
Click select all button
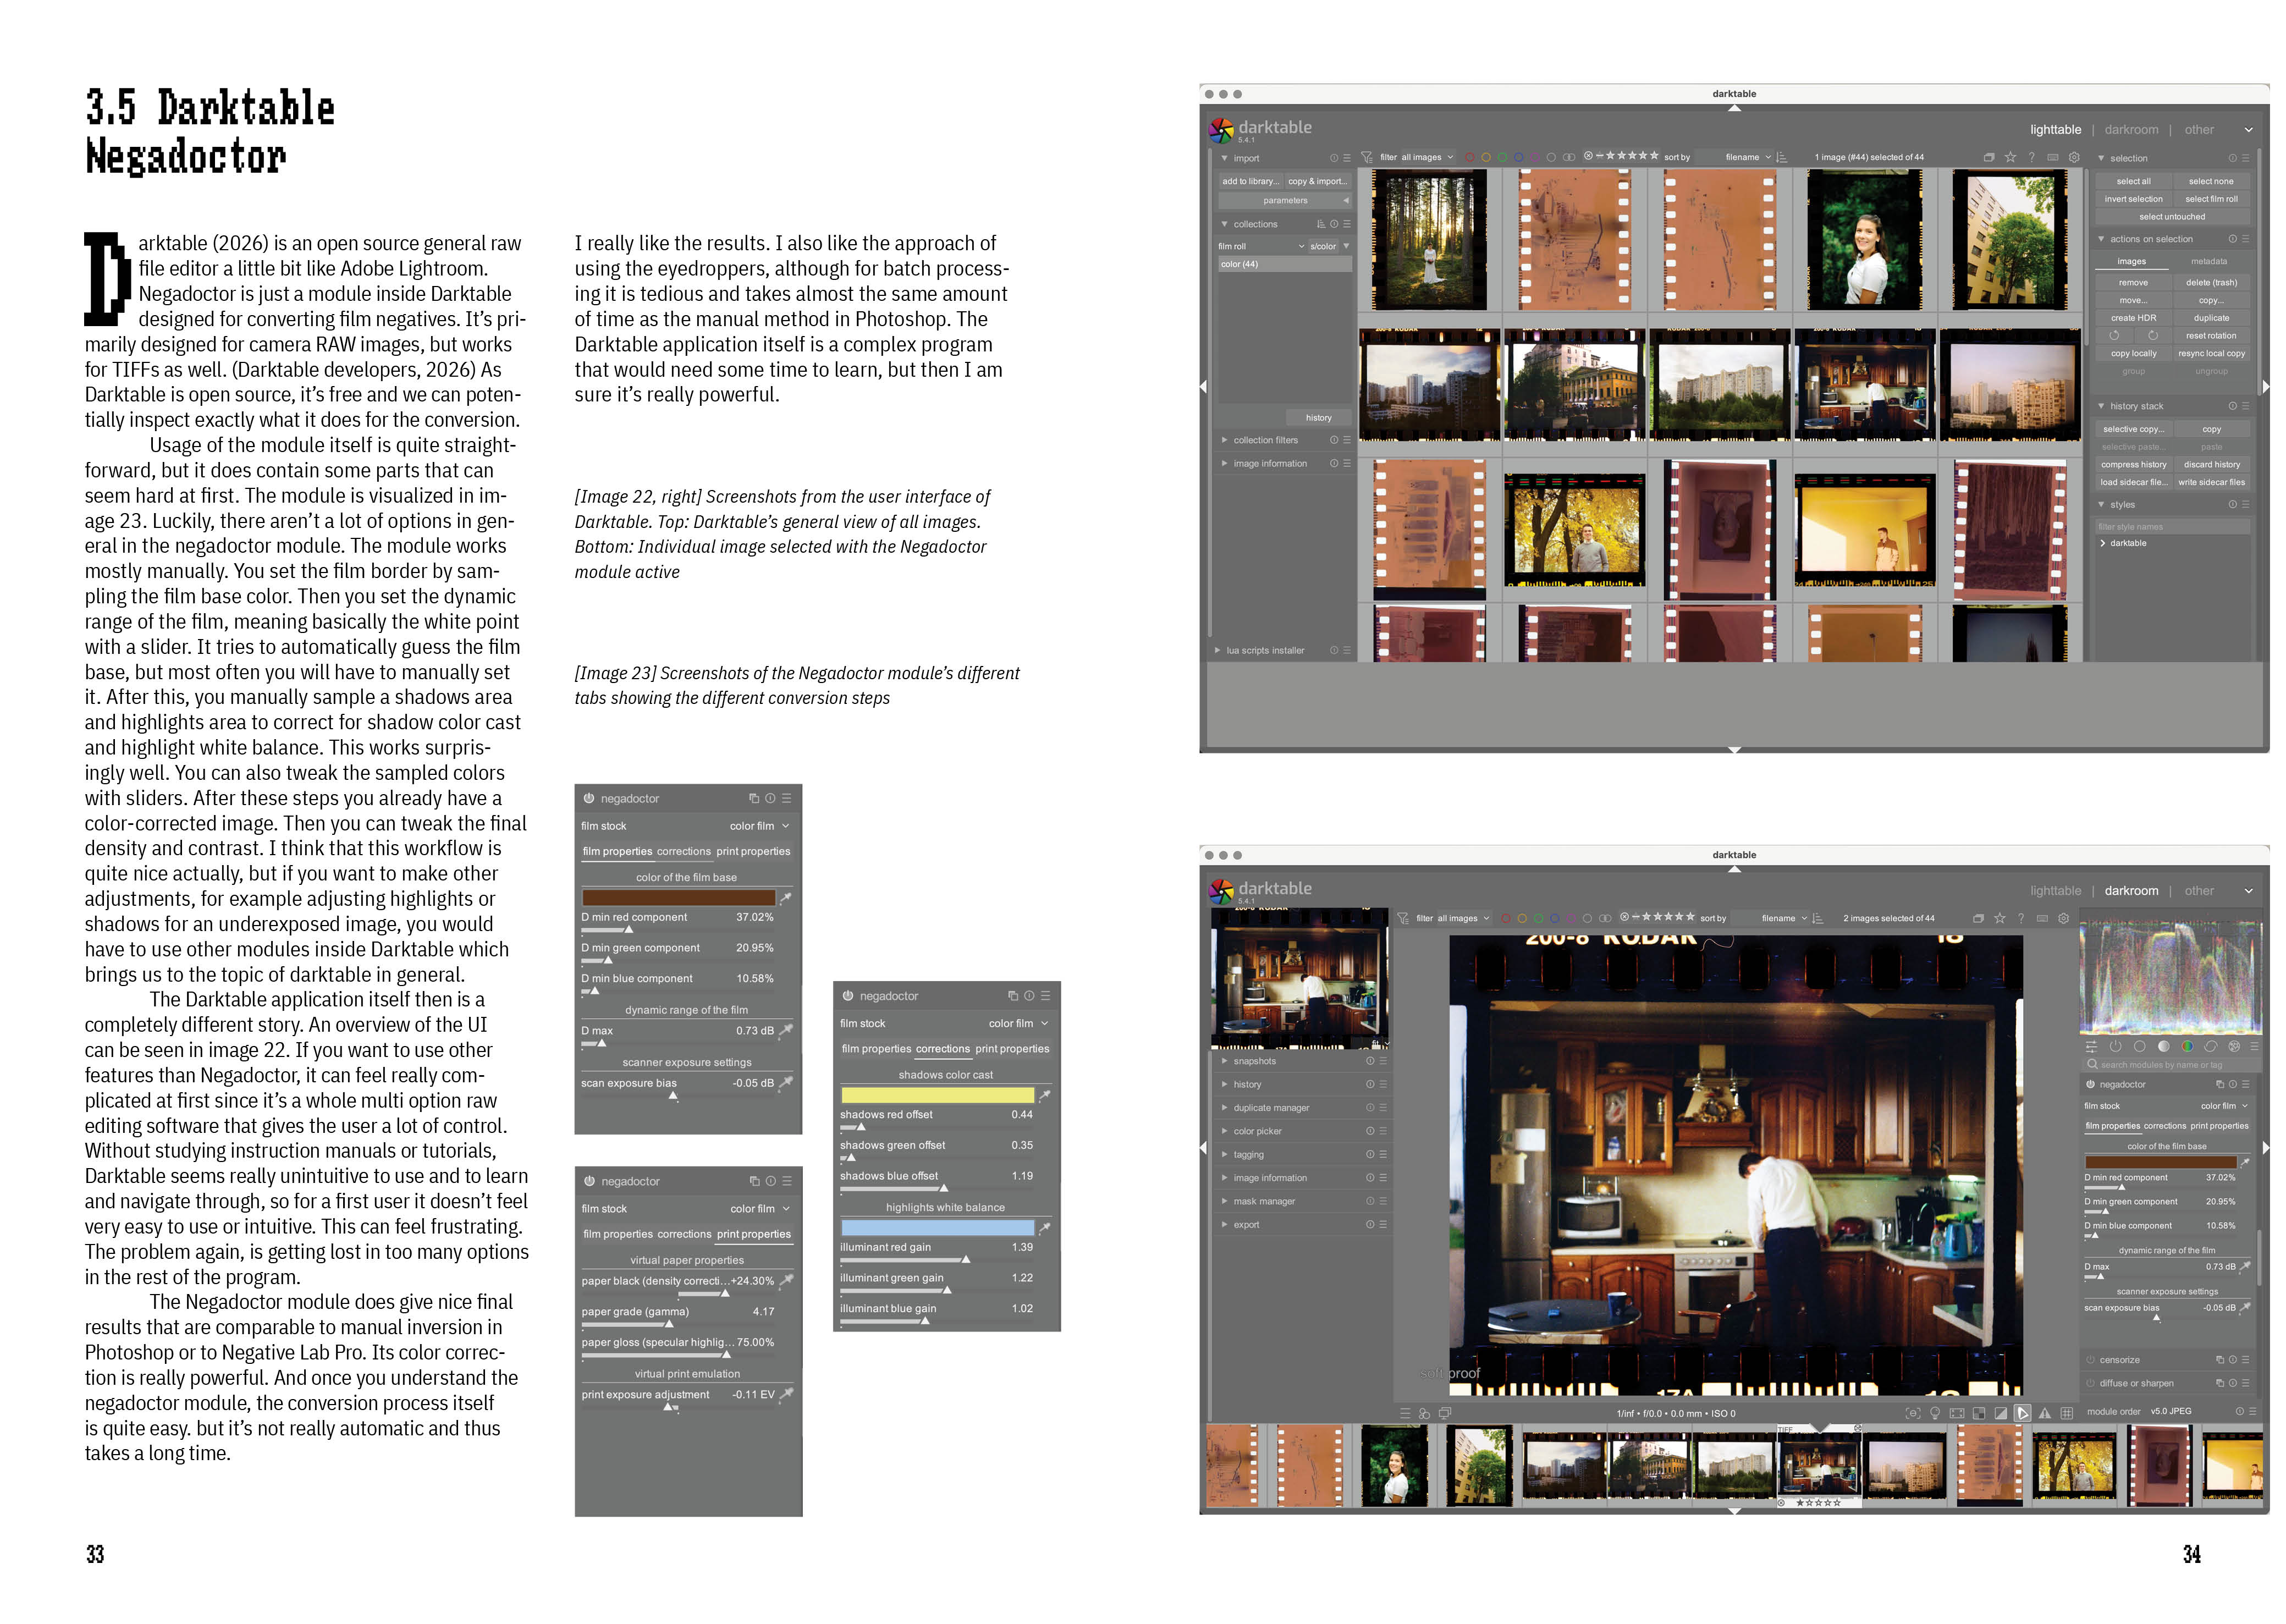(2134, 181)
